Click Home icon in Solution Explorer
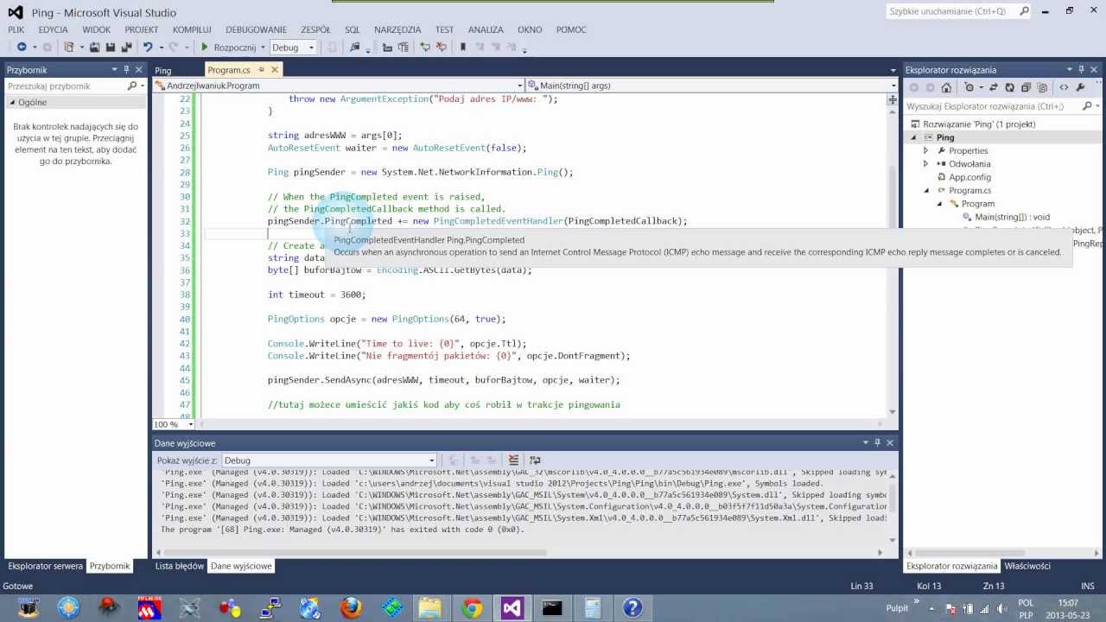Screen dimensions: 1106x622 point(947,87)
